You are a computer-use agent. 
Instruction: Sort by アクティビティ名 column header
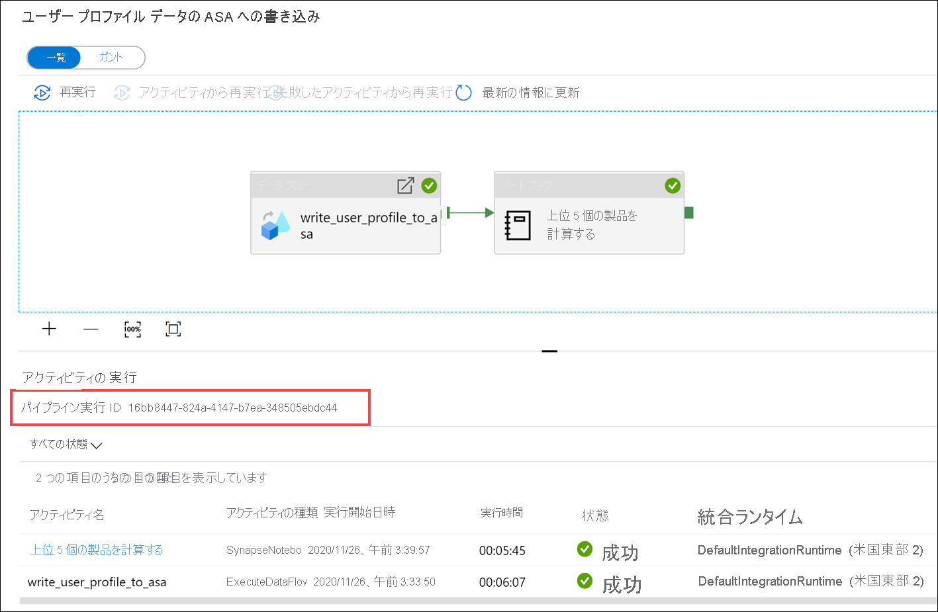pyautogui.click(x=67, y=515)
